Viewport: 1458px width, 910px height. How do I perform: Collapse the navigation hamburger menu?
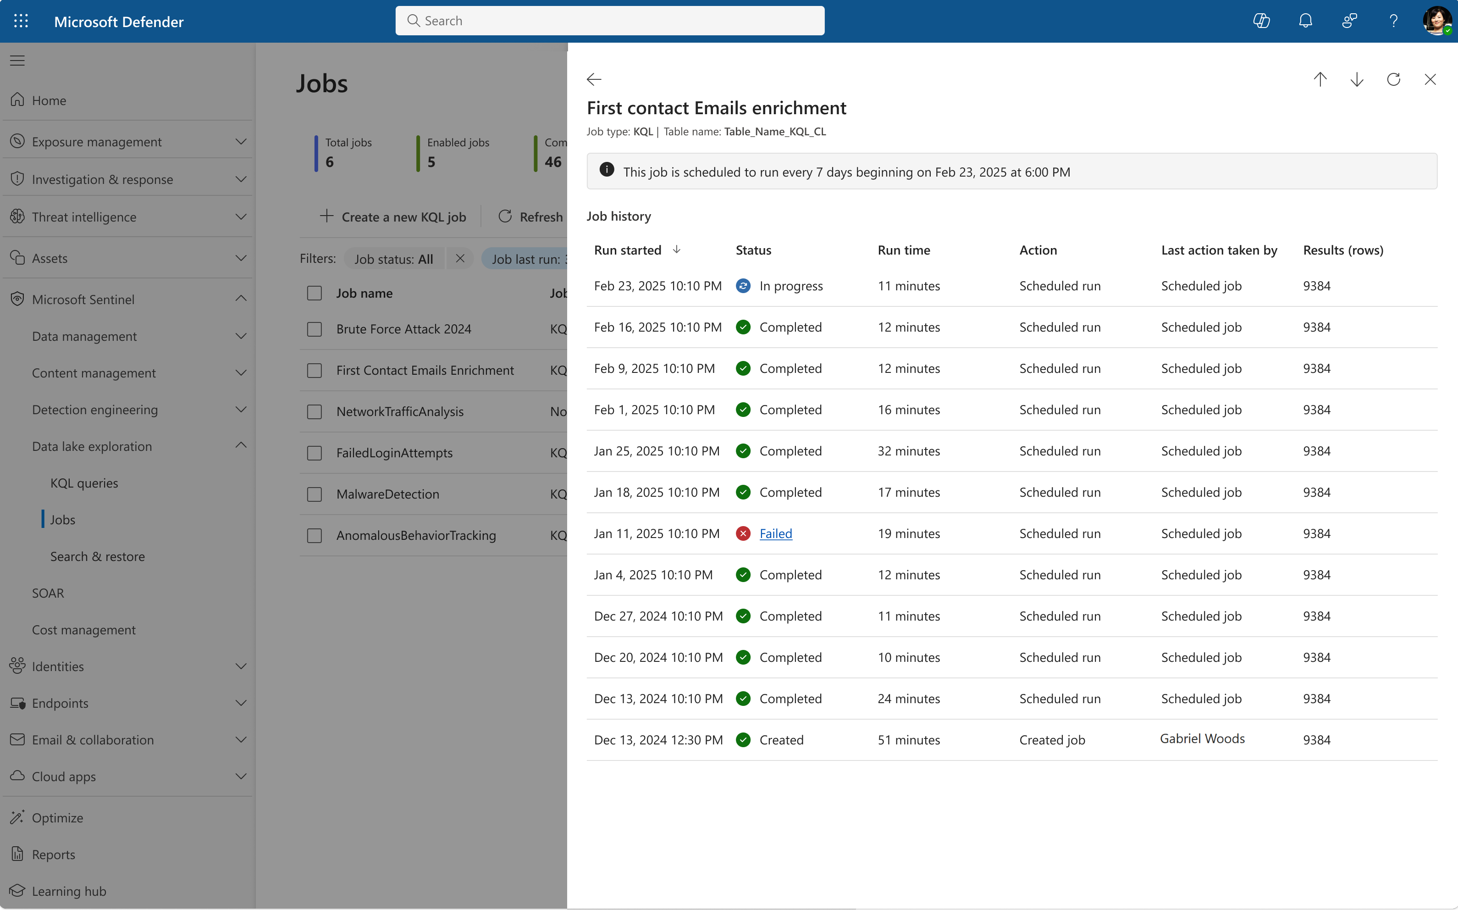17,60
